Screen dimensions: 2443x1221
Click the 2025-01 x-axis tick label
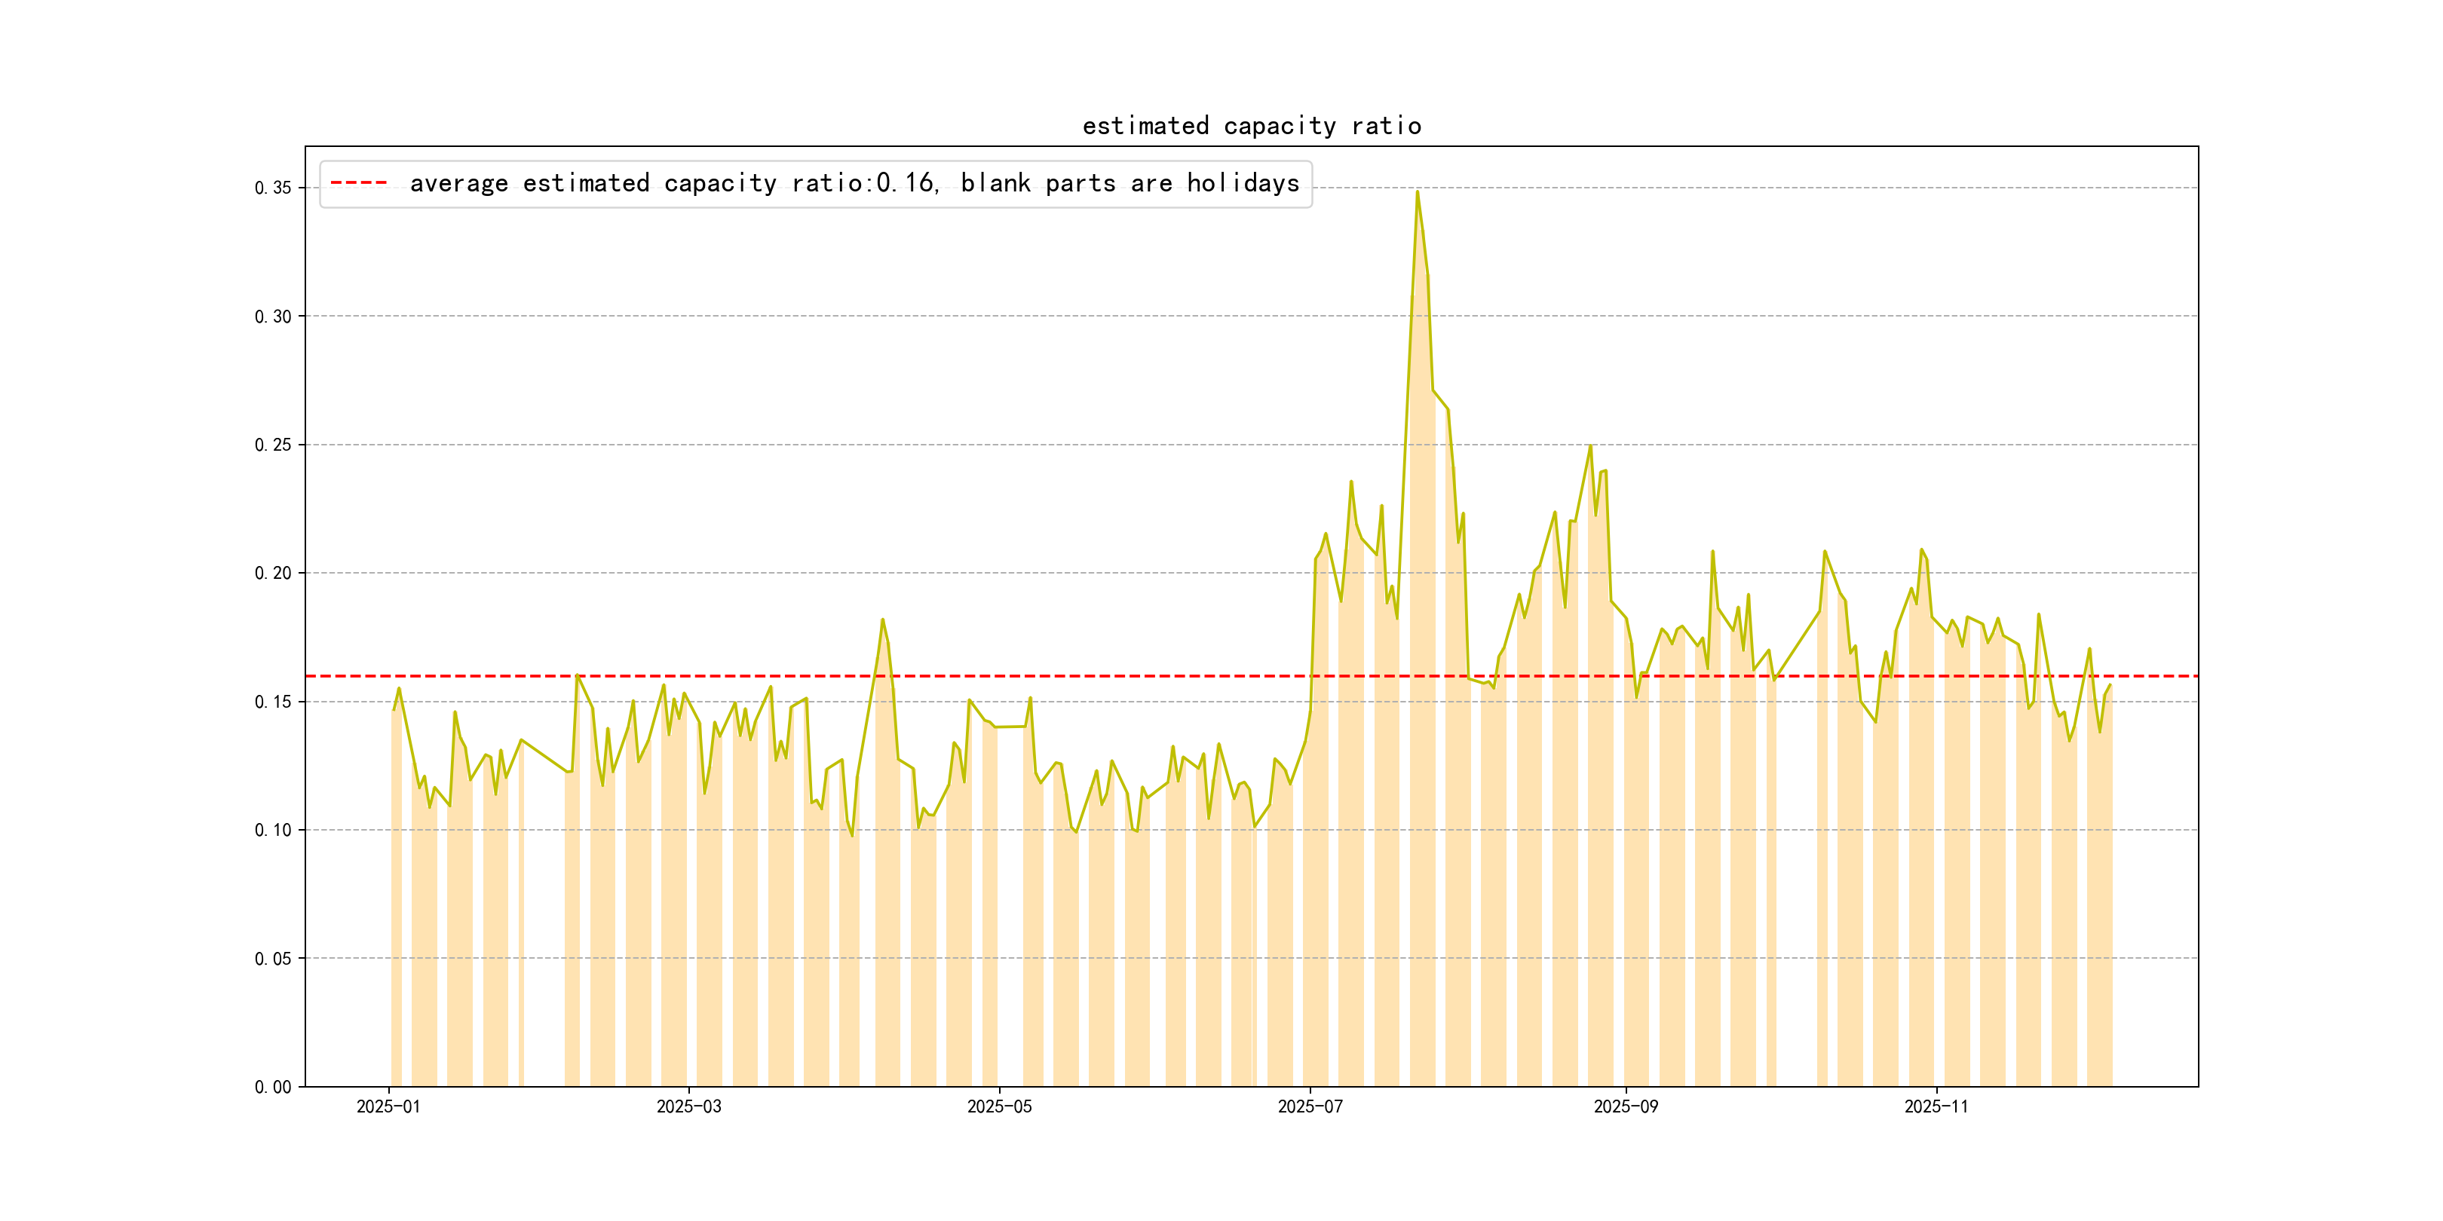coord(388,1106)
